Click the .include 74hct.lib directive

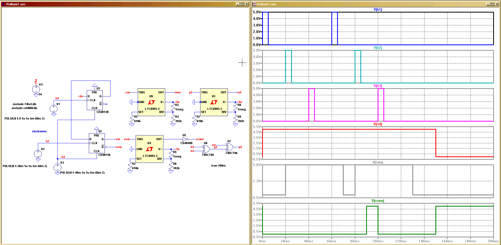(24, 104)
